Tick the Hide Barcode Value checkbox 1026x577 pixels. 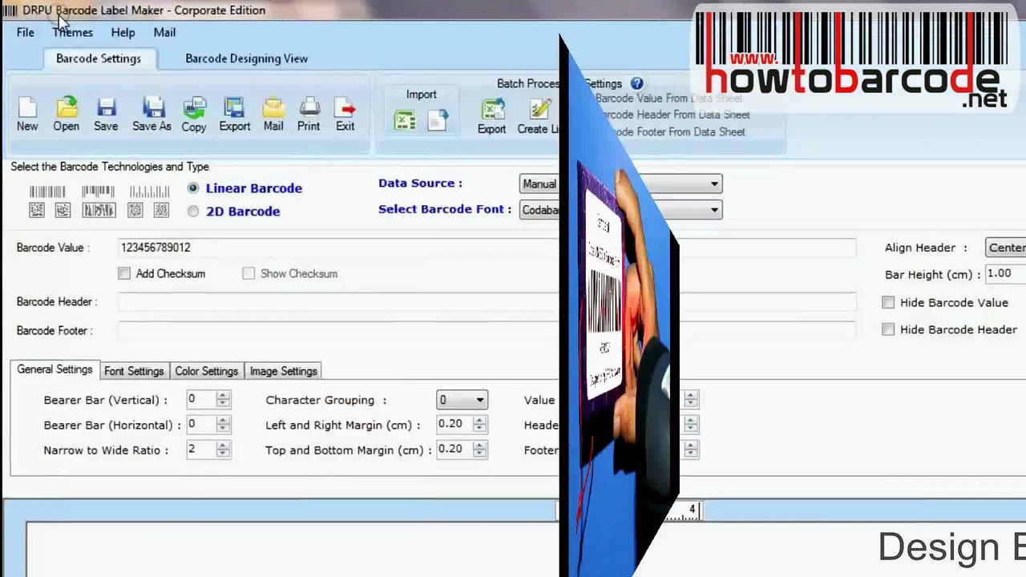point(888,302)
